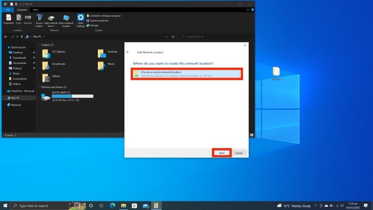
Task: Click Uninstall or change a program
Action: click(103, 16)
